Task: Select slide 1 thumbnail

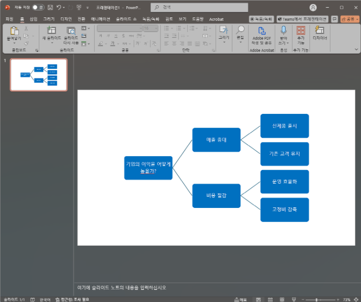Action: tap(39, 75)
